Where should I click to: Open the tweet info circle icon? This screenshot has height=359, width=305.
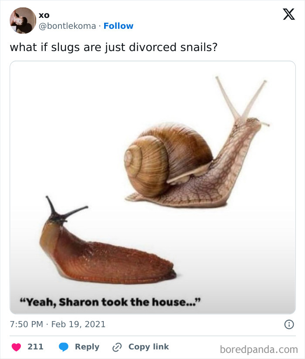pos(289,325)
